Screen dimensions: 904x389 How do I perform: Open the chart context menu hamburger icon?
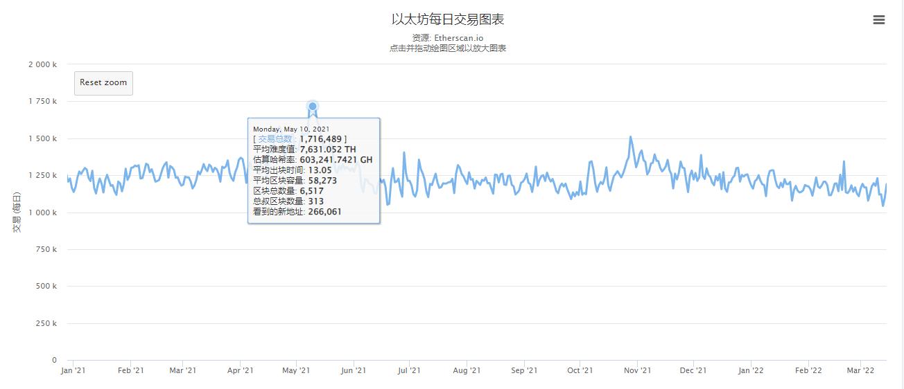878,20
